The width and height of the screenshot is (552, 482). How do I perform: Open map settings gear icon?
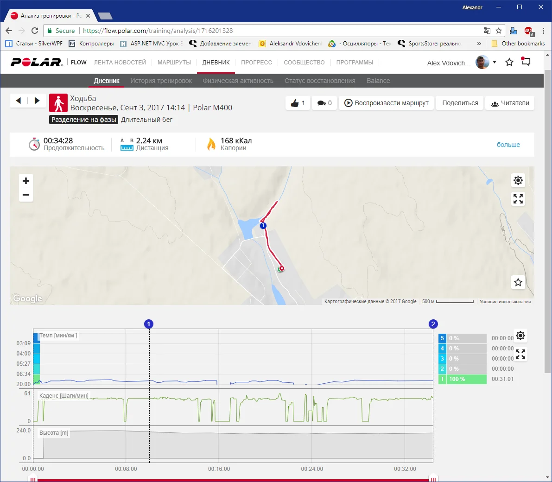(518, 180)
